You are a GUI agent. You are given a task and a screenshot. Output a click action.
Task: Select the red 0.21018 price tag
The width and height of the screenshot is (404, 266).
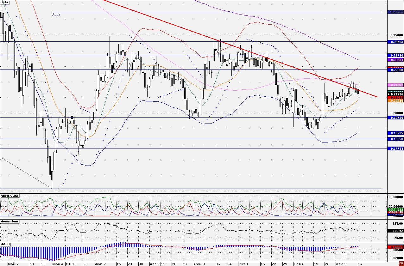pos(395,98)
